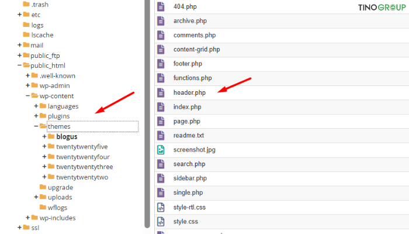Click the single.php file icon

[x=161, y=192]
